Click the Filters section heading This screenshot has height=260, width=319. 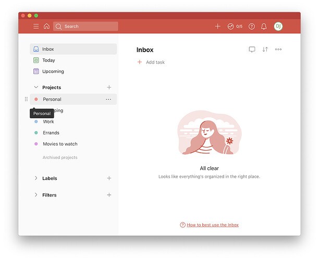50,195
